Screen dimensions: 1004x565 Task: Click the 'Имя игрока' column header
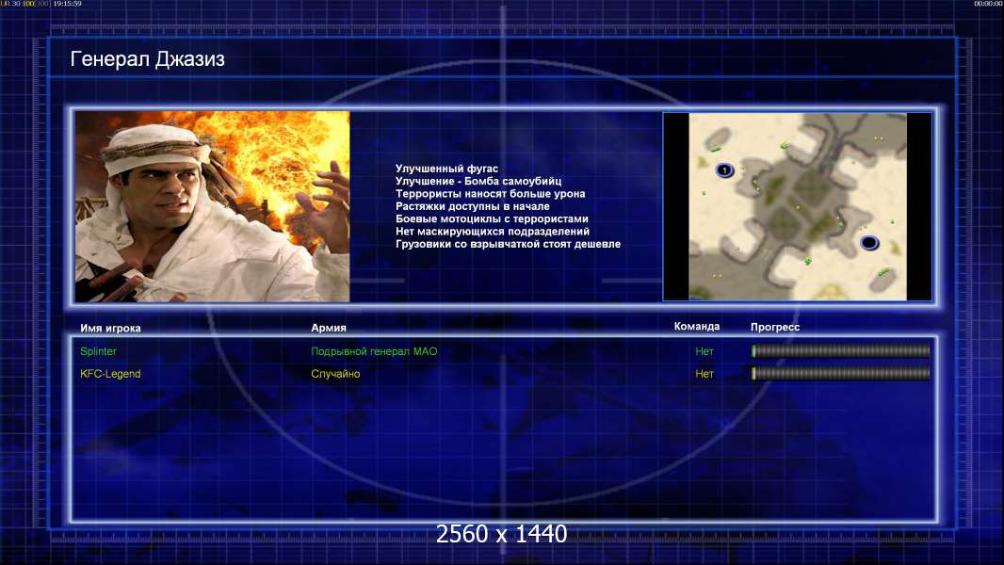pos(110,328)
